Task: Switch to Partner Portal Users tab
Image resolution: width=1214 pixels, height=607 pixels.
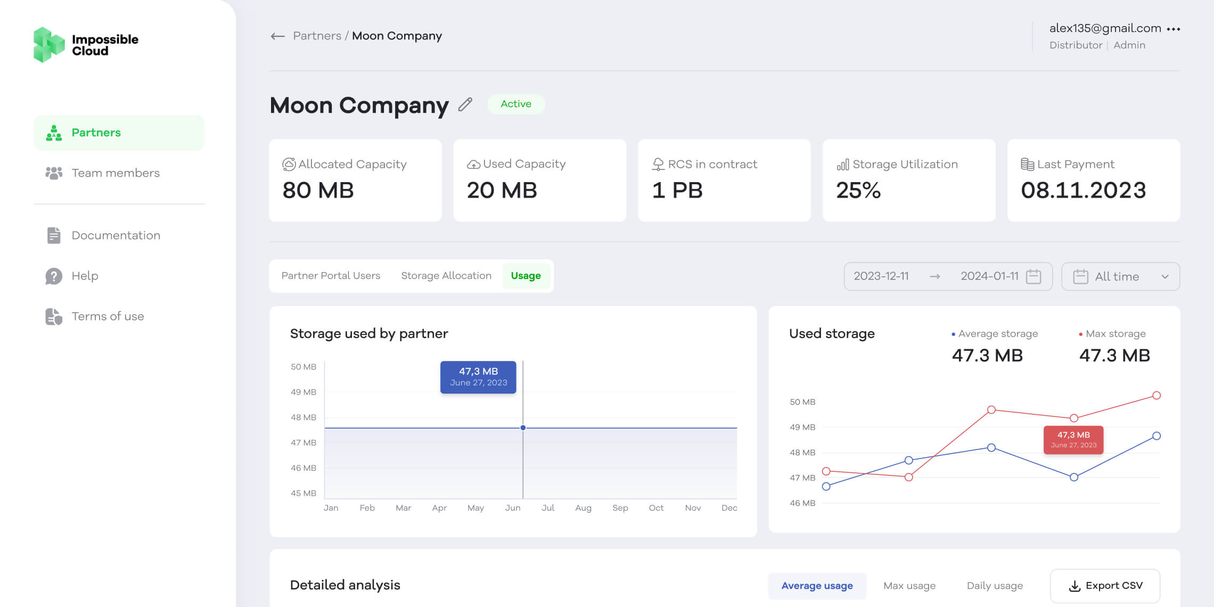Action: click(331, 276)
